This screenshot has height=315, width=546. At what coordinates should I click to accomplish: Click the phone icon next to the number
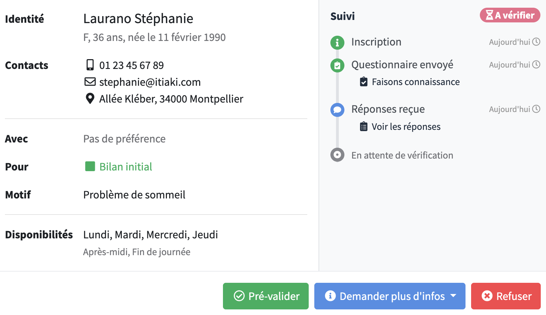(x=90, y=65)
